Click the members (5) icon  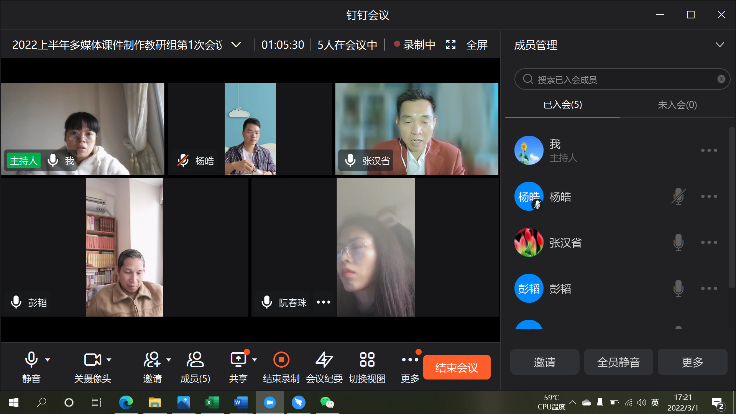coord(195,360)
